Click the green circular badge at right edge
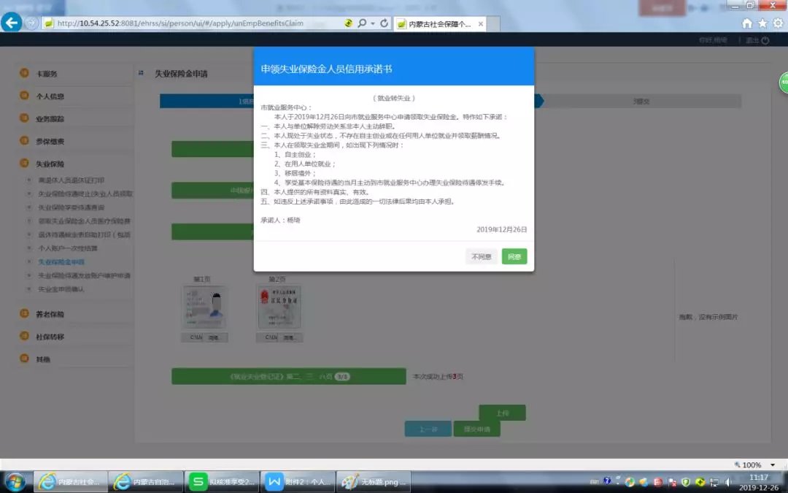 (x=783, y=83)
